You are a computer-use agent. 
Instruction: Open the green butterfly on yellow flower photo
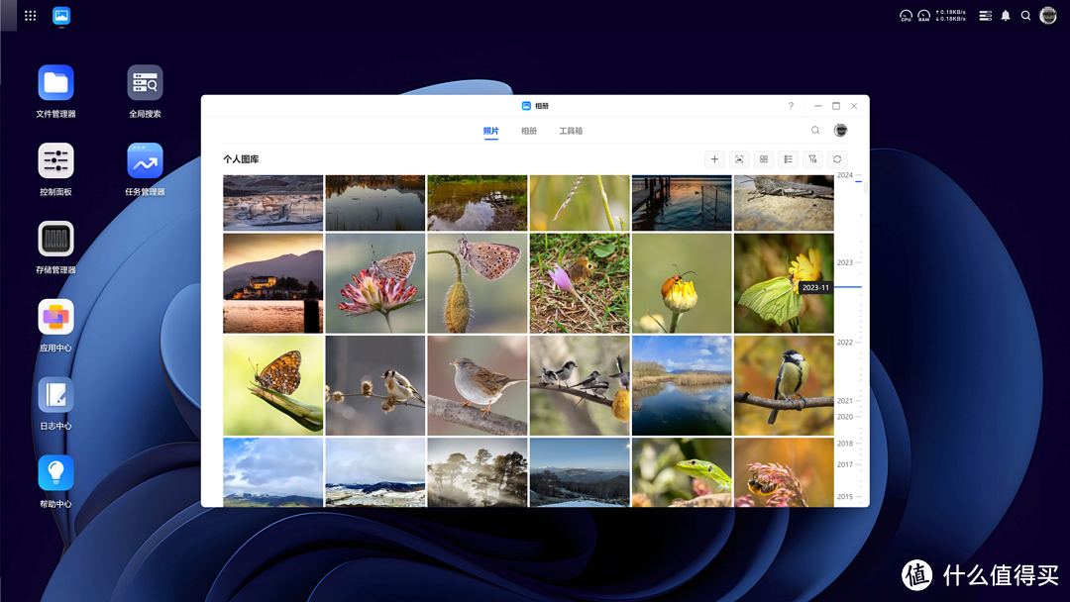coord(784,283)
